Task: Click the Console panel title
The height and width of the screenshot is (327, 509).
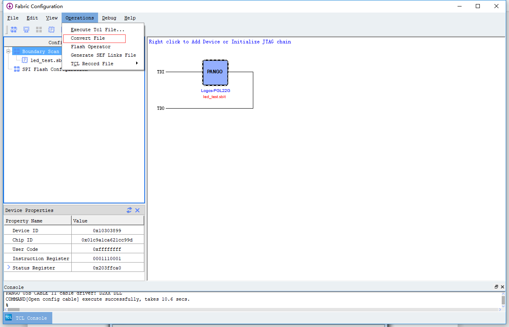Action: pyautogui.click(x=14, y=287)
